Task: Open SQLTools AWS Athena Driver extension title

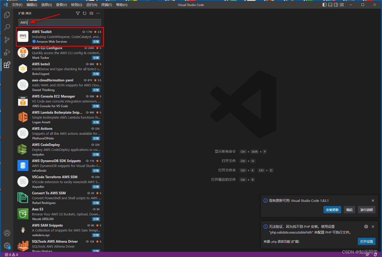Action: (55, 241)
